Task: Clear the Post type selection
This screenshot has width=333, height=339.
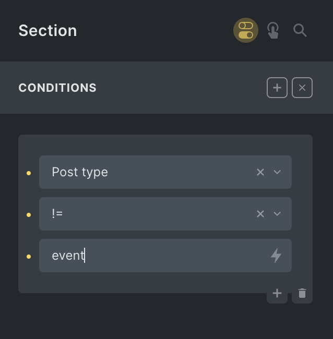Action: click(260, 172)
